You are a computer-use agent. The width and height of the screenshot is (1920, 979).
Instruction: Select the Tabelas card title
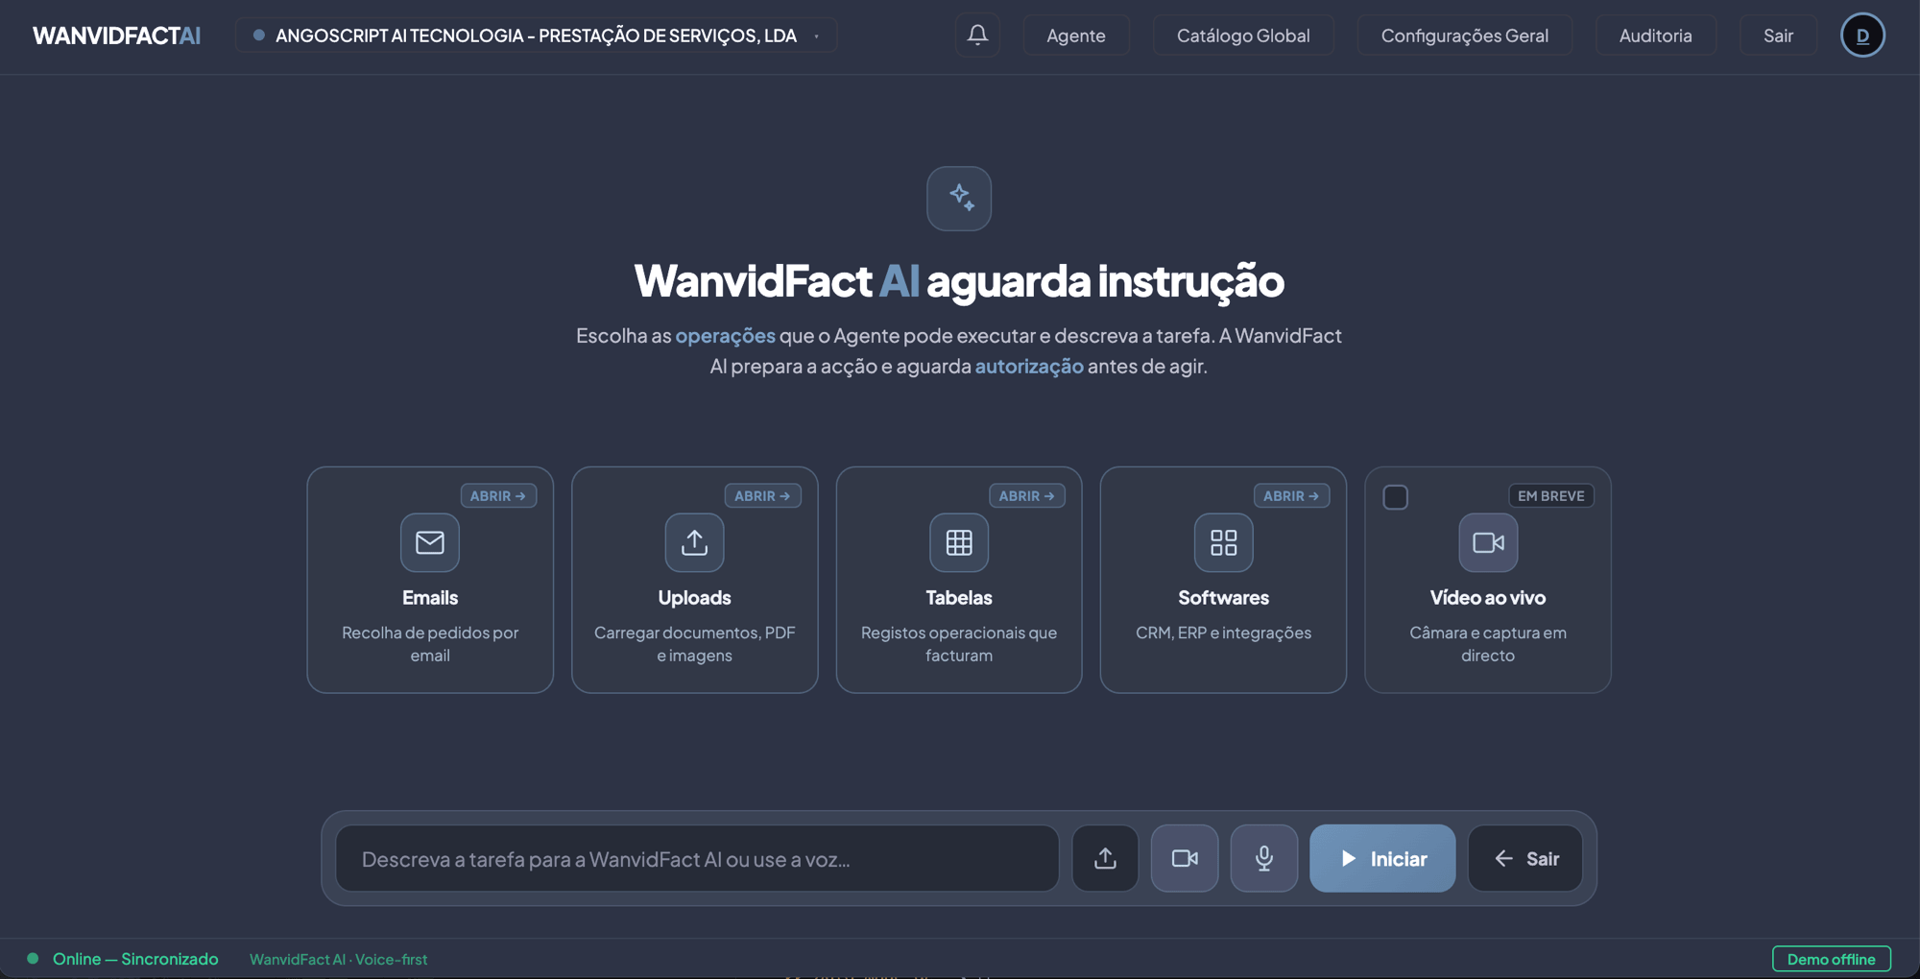(959, 597)
